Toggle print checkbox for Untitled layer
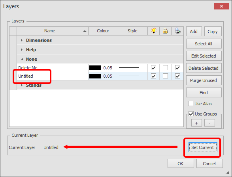The height and width of the screenshot is (177, 232). click(x=177, y=76)
